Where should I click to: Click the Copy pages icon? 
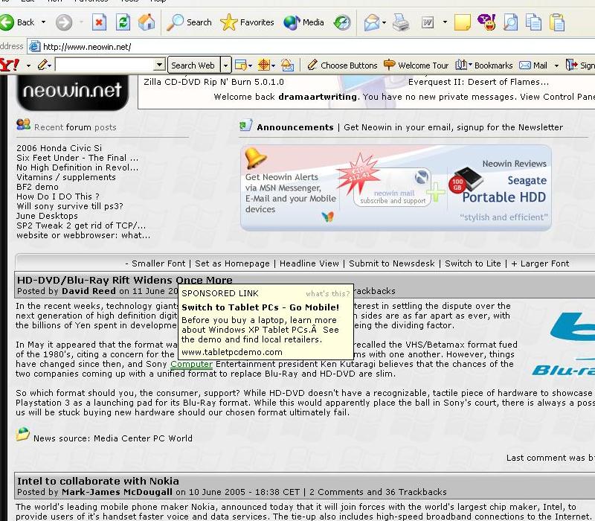point(533,22)
